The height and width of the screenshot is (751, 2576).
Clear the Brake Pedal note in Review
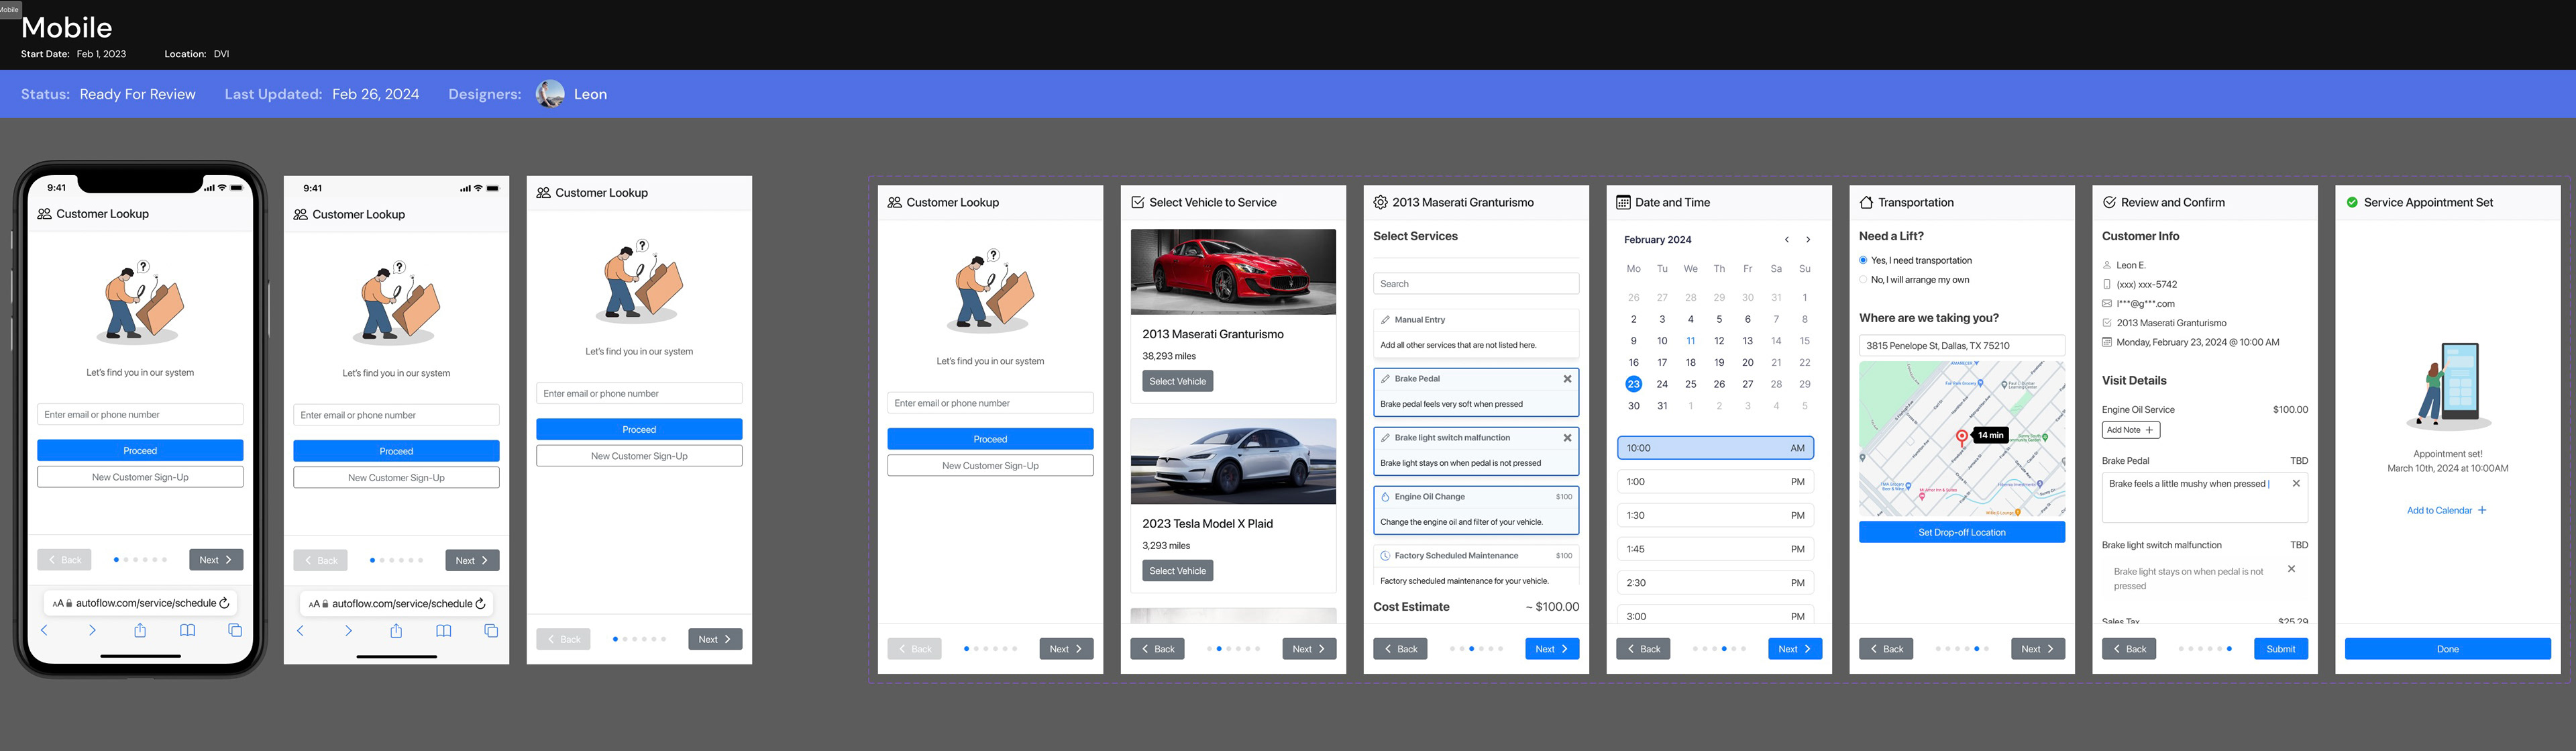coord(2296,484)
